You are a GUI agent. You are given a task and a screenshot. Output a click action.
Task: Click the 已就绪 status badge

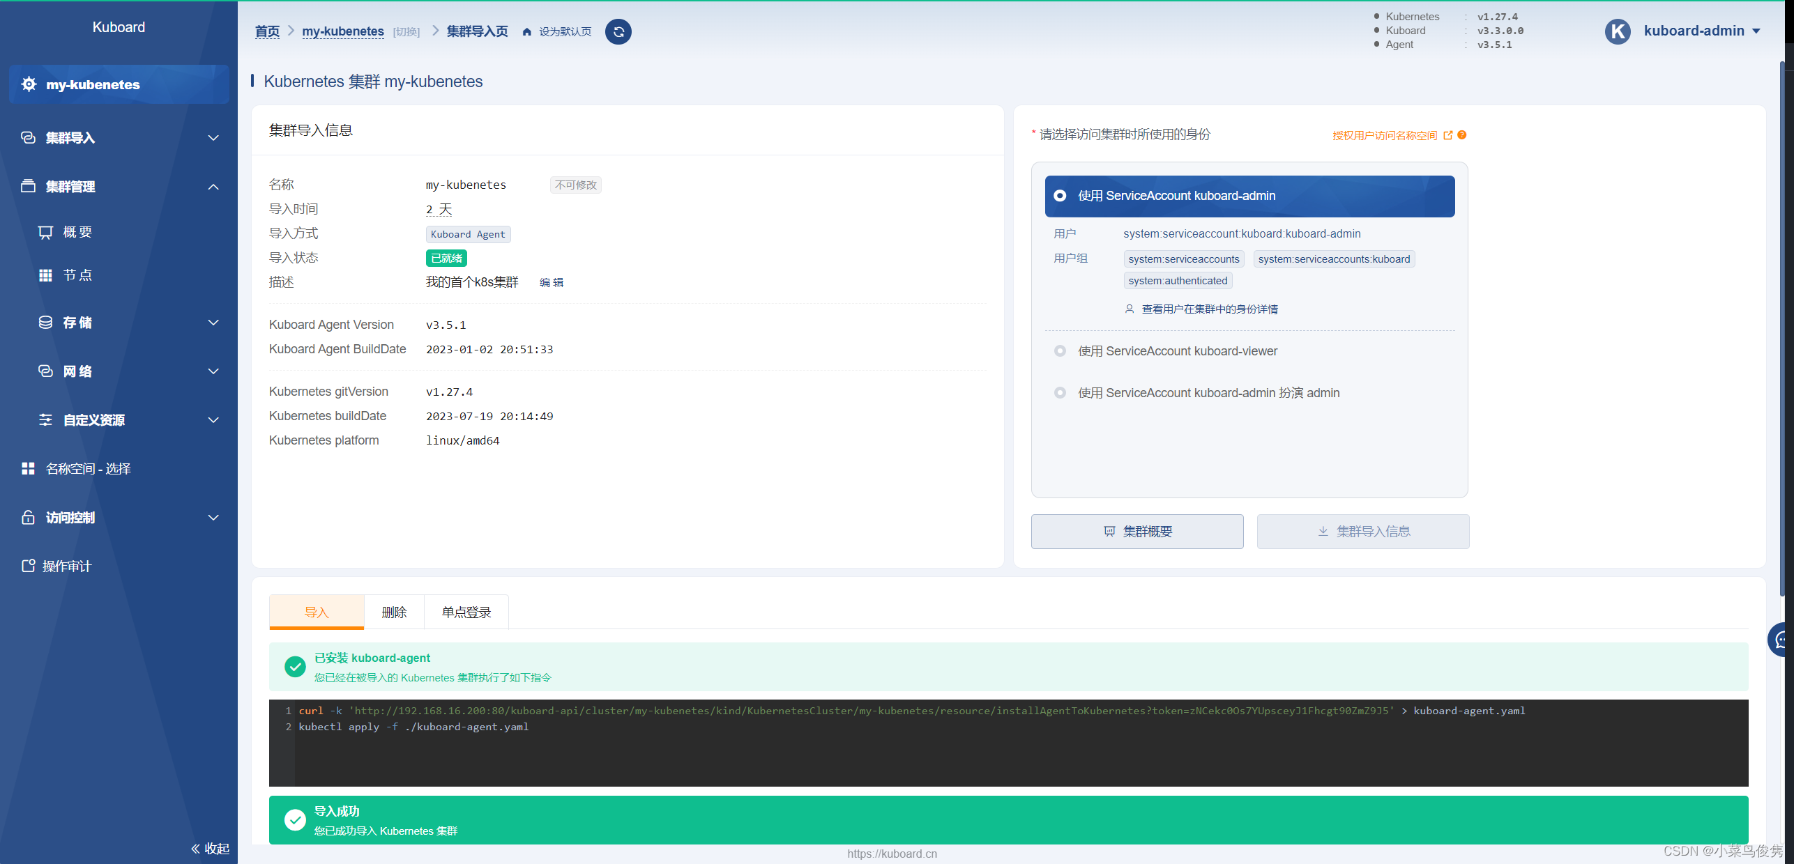coord(446,258)
